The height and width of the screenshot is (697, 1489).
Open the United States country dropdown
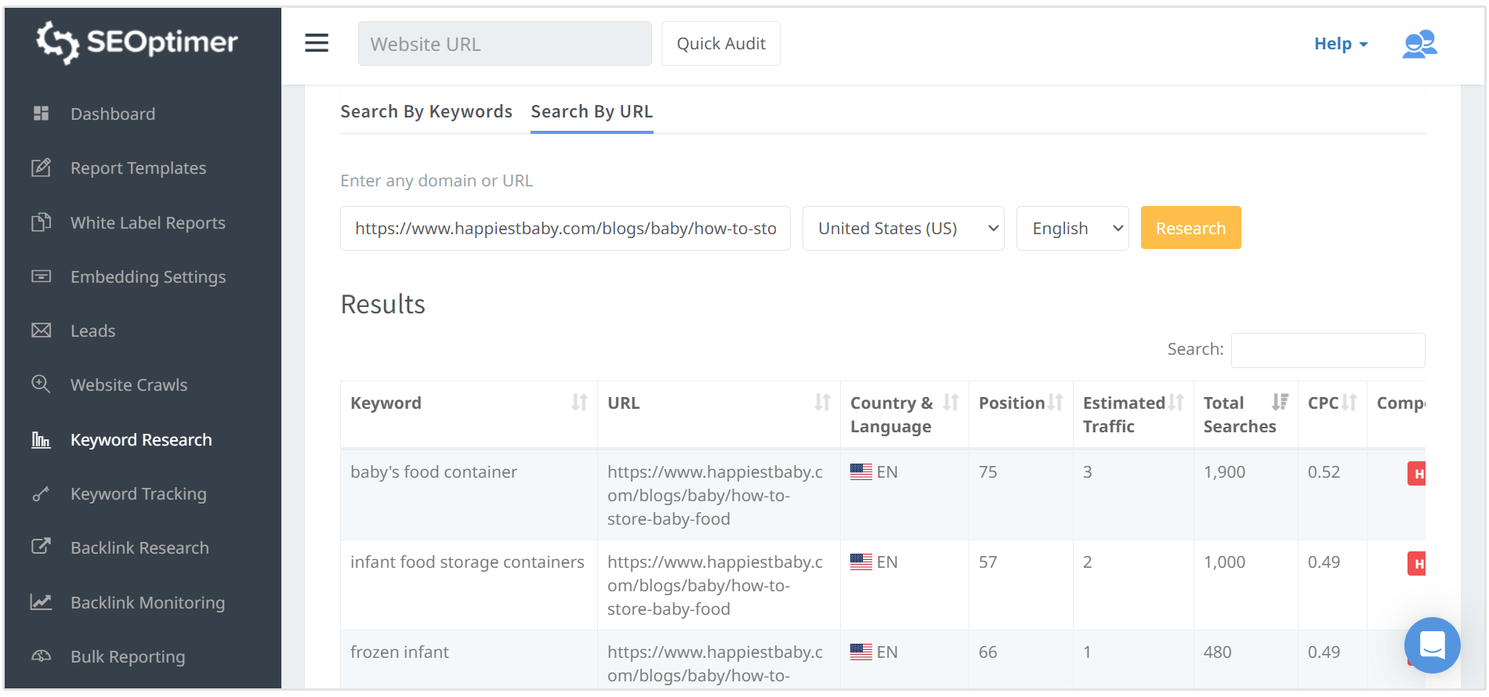click(903, 229)
